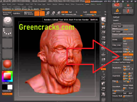Click the BPR best-preview render button
Viewport: 137px width, 102px height.
tap(103, 19)
